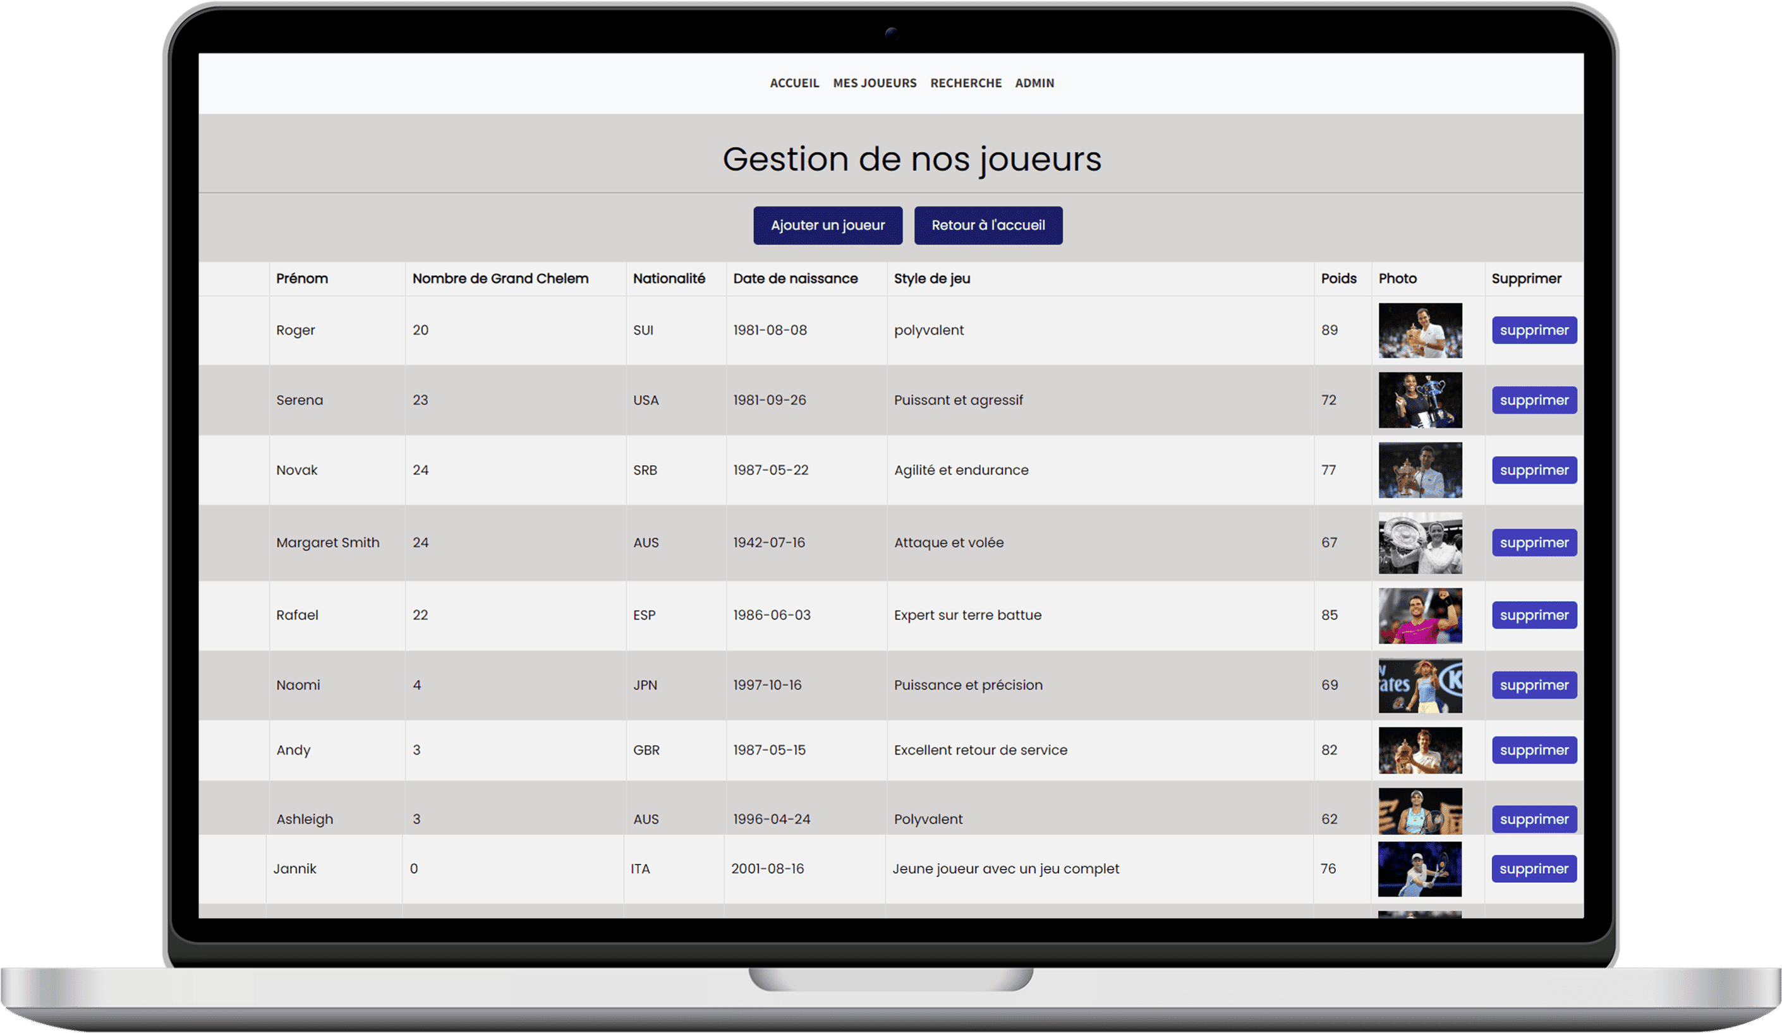1782x1033 pixels.
Task: Open the ACCUEIL menu item
Action: point(794,83)
